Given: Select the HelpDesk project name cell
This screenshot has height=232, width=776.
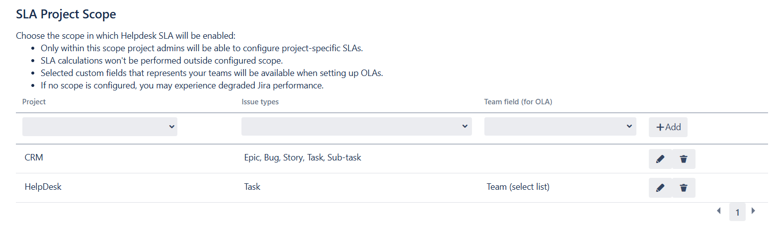Looking at the screenshot, I should pyautogui.click(x=43, y=187).
